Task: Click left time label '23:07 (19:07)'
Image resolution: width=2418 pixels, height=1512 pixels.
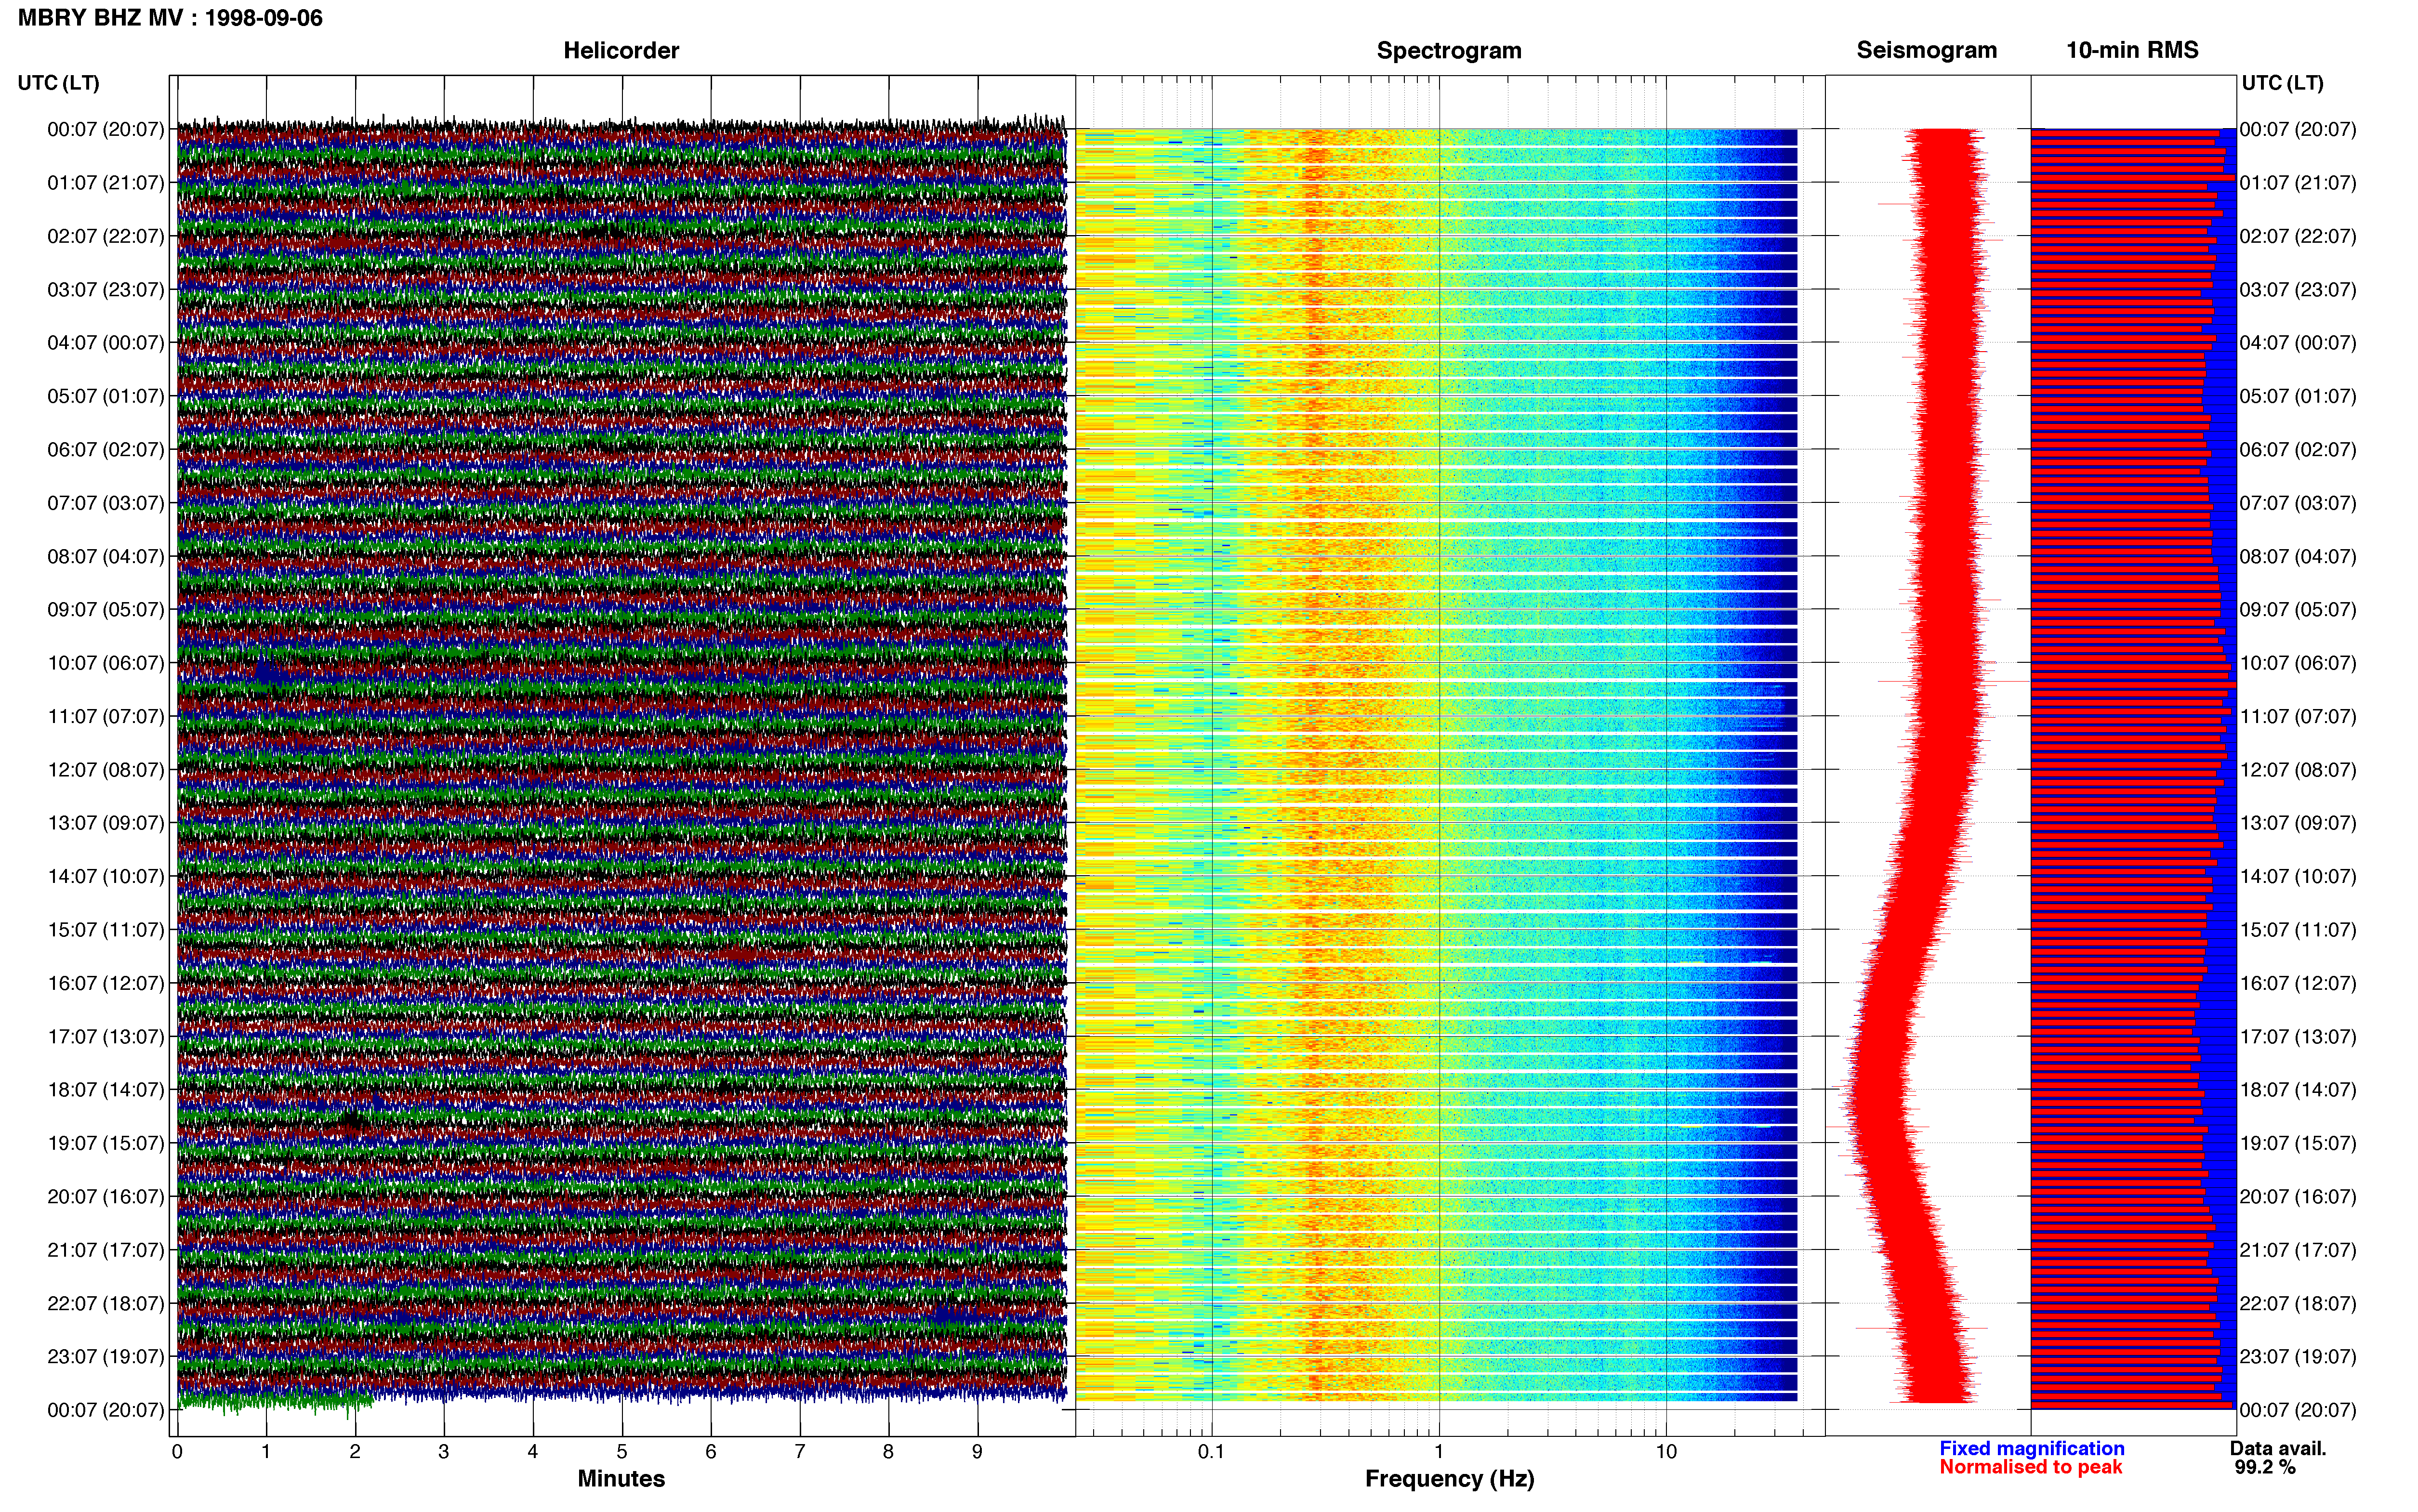Action: click(105, 1356)
